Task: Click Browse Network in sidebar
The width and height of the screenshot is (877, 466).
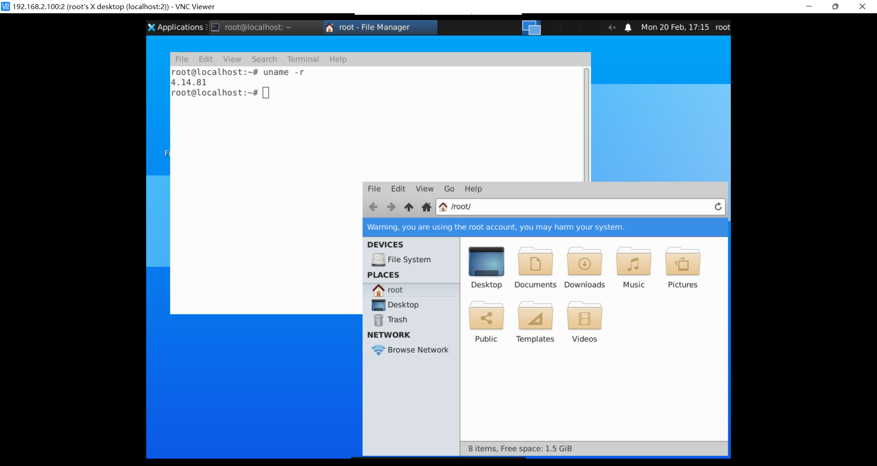Action: [411, 350]
